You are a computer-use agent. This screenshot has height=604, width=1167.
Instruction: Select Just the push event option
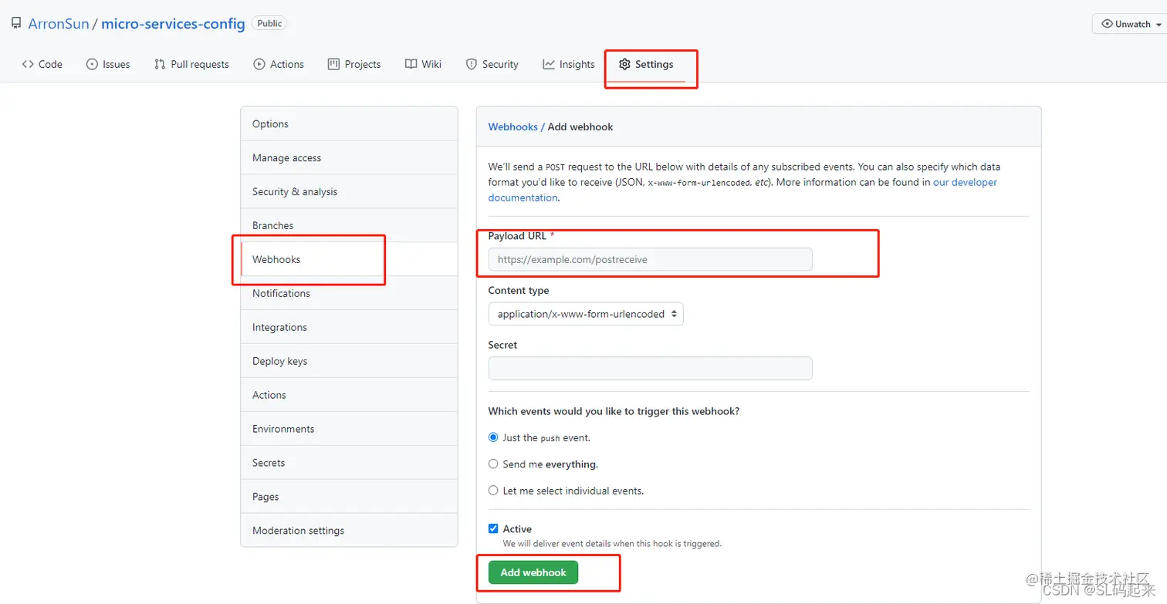pos(493,437)
